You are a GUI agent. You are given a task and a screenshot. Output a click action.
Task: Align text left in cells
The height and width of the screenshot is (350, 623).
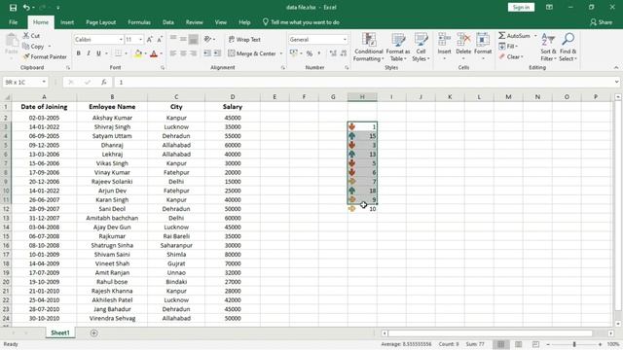173,53
